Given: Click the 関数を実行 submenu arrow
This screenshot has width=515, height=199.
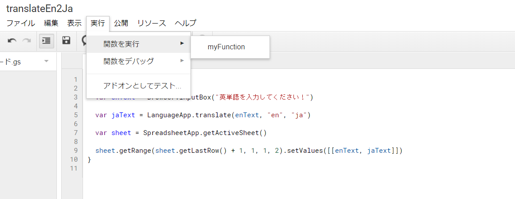Looking at the screenshot, I should click(x=182, y=43).
